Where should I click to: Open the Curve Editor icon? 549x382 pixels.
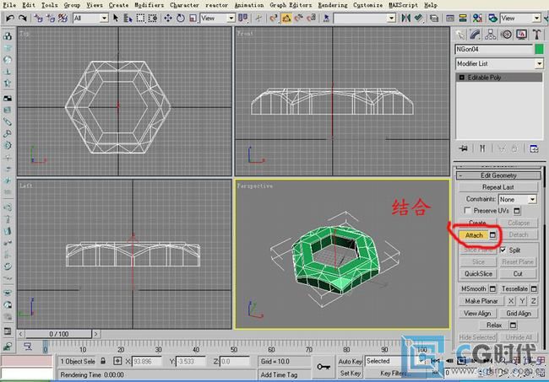point(450,18)
